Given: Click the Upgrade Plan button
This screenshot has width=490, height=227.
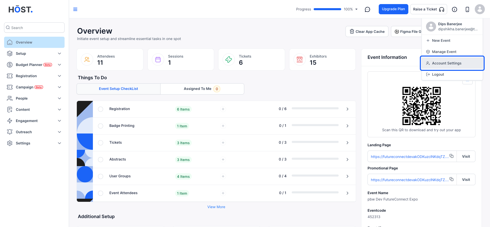Looking at the screenshot, I should [393, 9].
